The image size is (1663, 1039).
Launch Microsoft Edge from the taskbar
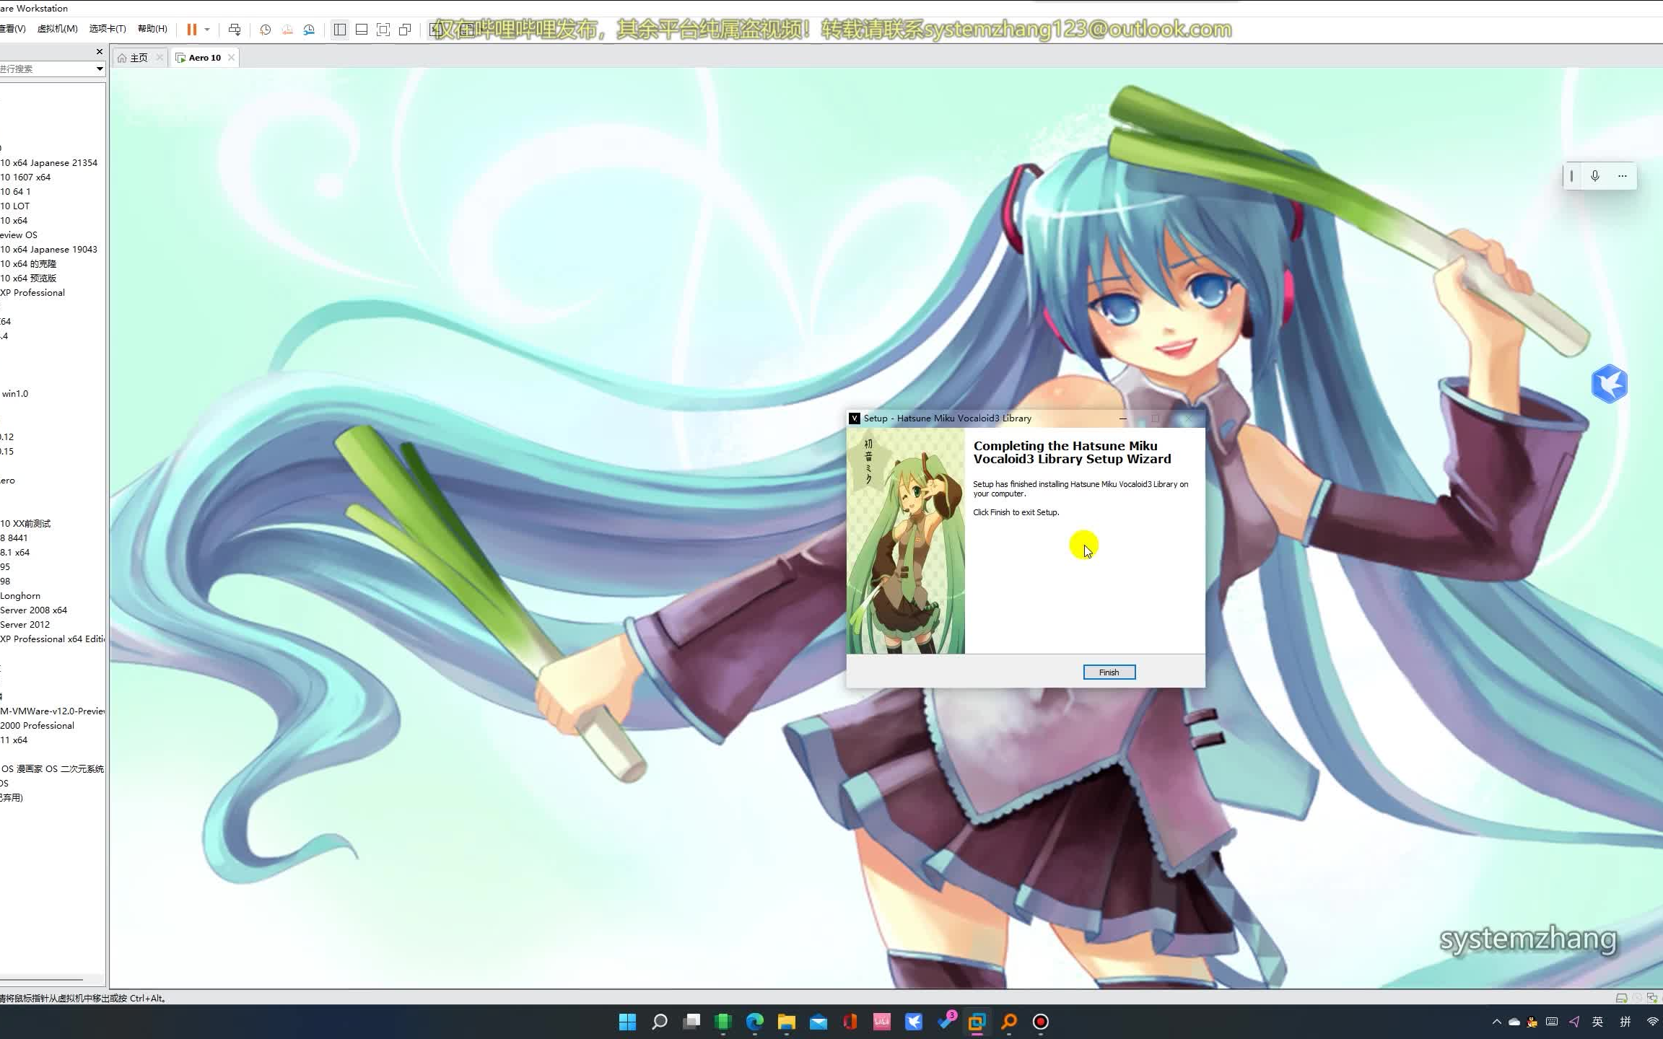[754, 1022]
